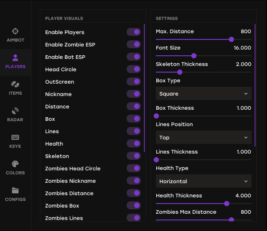Turn off the Skeleton toggle
The height and width of the screenshot is (231, 267).
click(134, 156)
